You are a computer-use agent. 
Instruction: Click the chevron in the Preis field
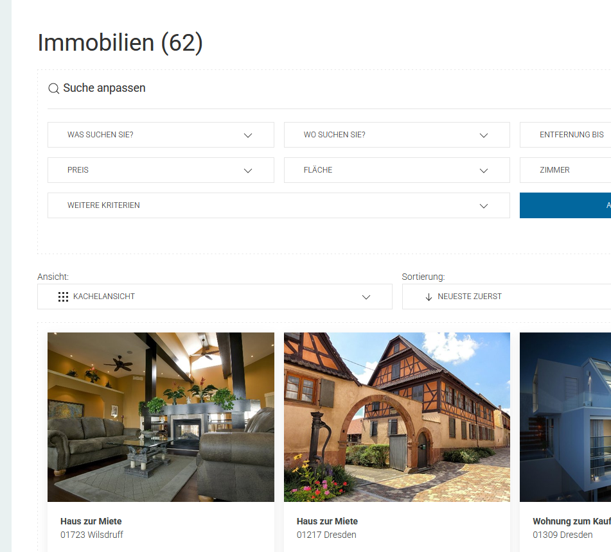[248, 171]
